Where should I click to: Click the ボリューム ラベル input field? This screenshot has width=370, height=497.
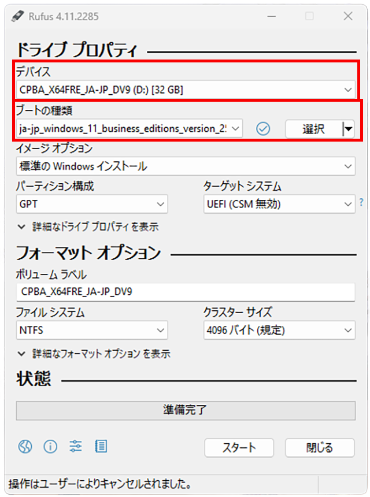pyautogui.click(x=186, y=292)
